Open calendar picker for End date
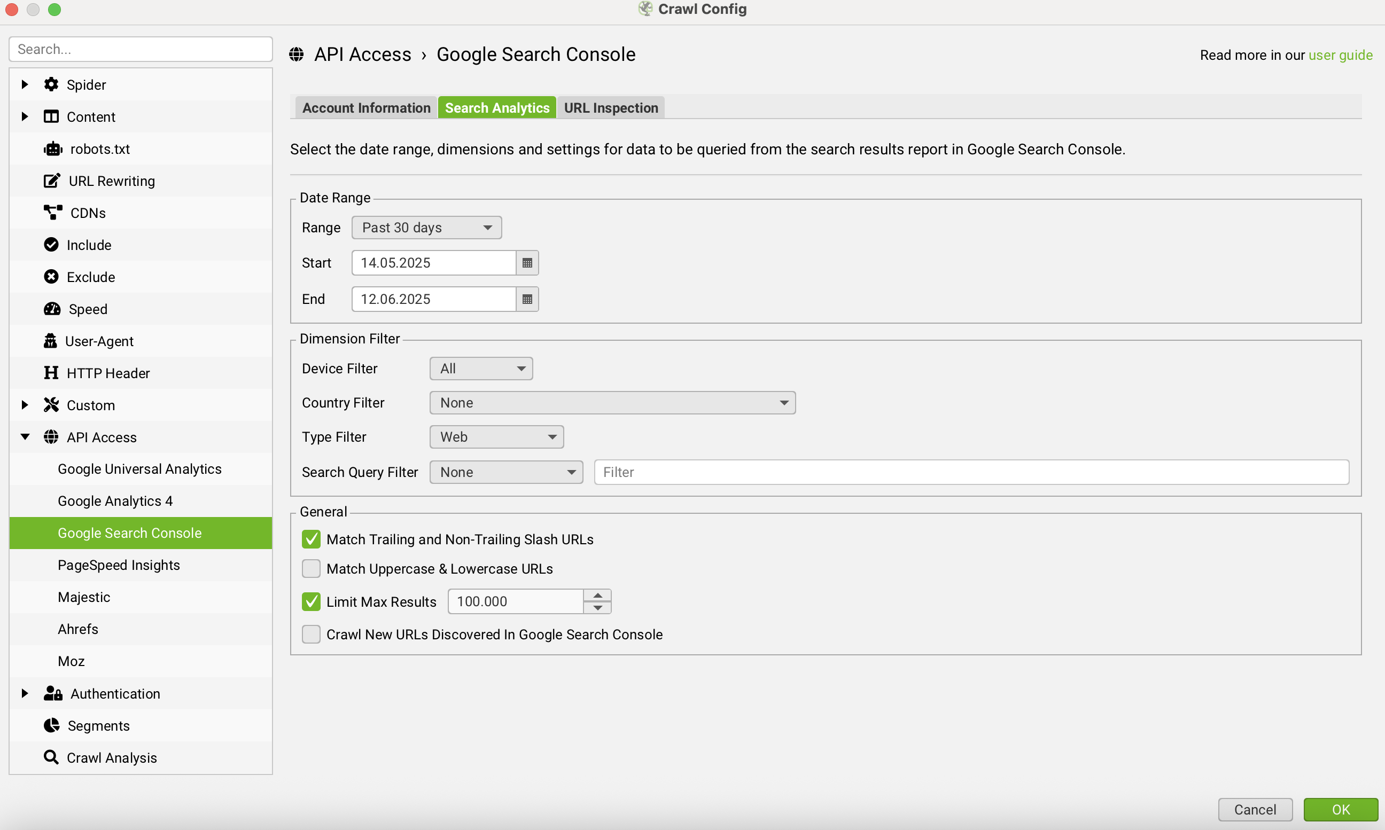The width and height of the screenshot is (1385, 830). point(527,299)
